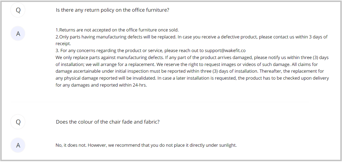Open the support@wakefit.co email link
Viewport: 342px width, 162px height.
click(225, 51)
